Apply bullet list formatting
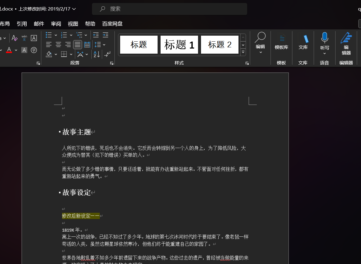Image resolution: width=361 pixels, height=264 pixels. pos(49,35)
